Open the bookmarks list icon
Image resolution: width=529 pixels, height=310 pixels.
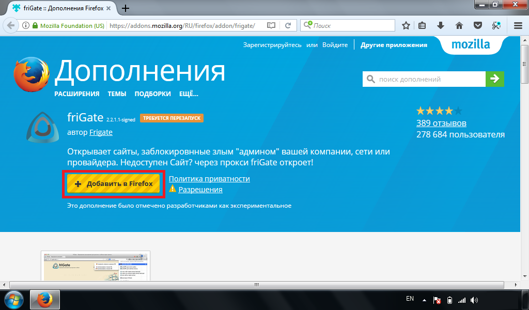pyautogui.click(x=422, y=25)
